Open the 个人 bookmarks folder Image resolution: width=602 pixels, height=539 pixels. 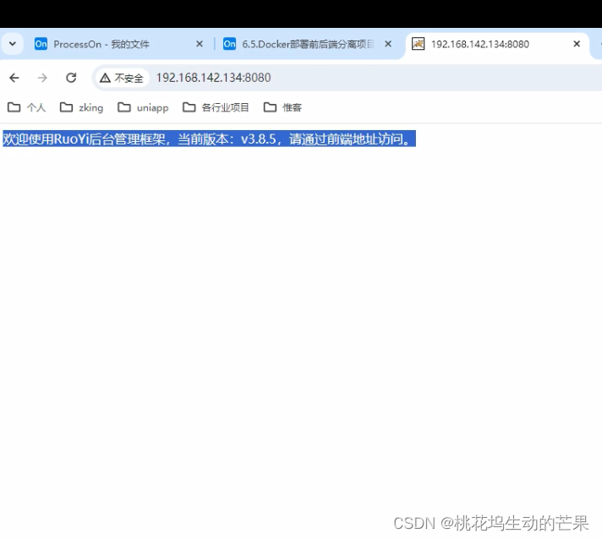tap(27, 107)
